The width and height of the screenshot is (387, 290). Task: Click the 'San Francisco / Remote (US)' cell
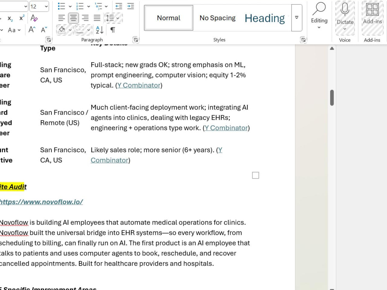point(64,118)
